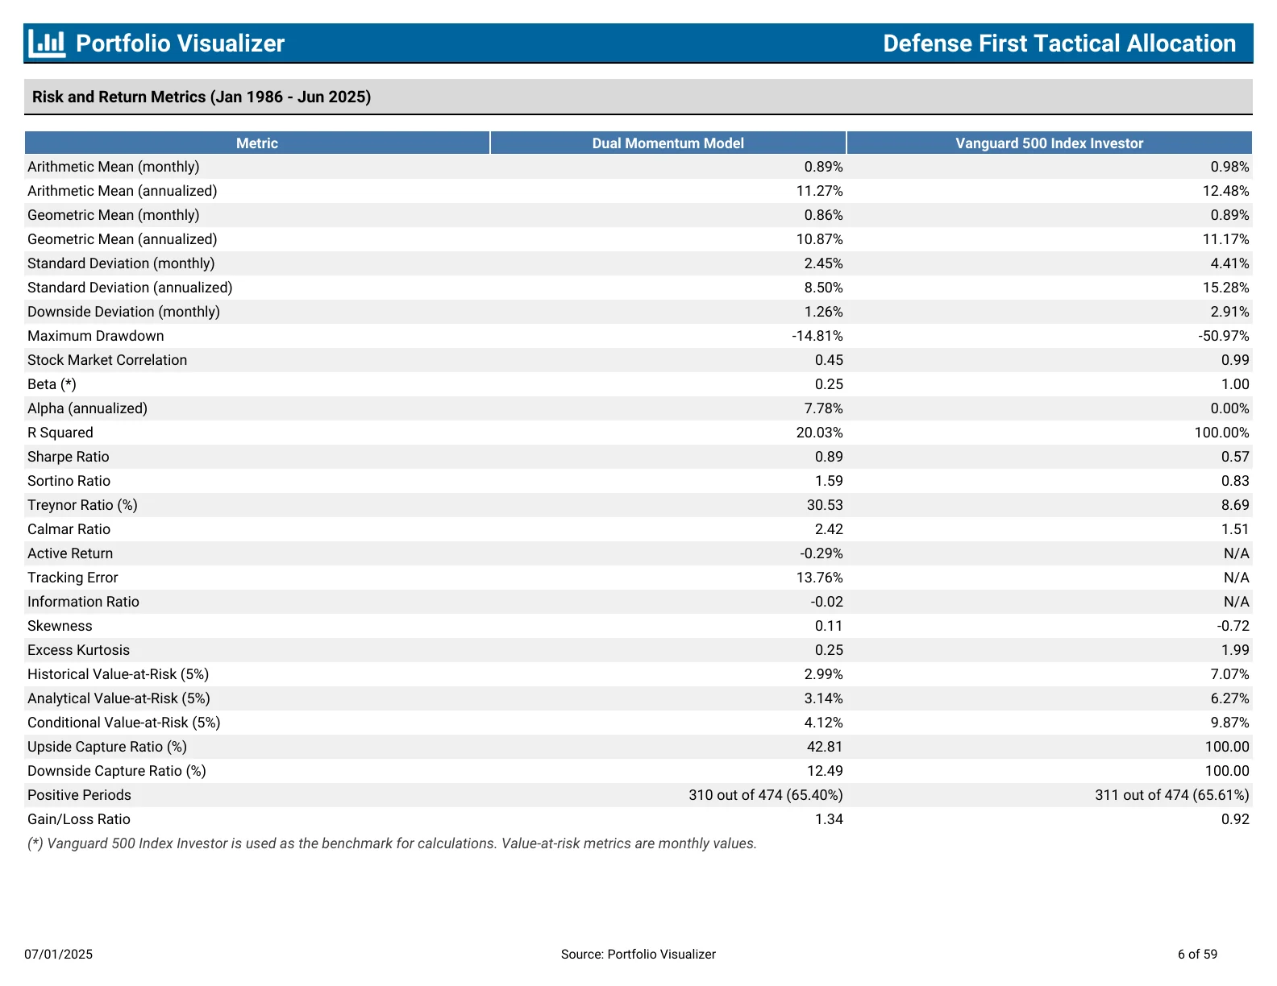This screenshot has height=986, width=1277.
Task: Select the Stock Market Correlation row label
Action: click(107, 360)
